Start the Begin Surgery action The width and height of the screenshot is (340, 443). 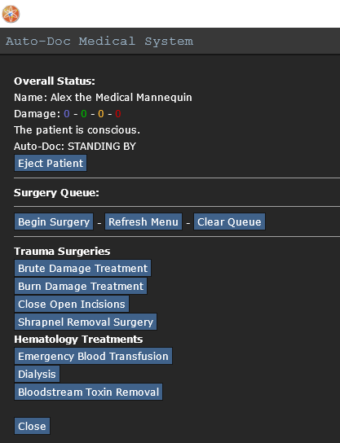pyautogui.click(x=54, y=221)
